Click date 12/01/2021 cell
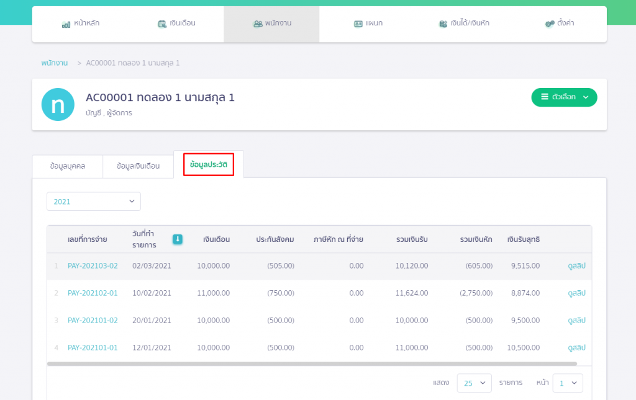This screenshot has height=400, width=636. (x=152, y=347)
